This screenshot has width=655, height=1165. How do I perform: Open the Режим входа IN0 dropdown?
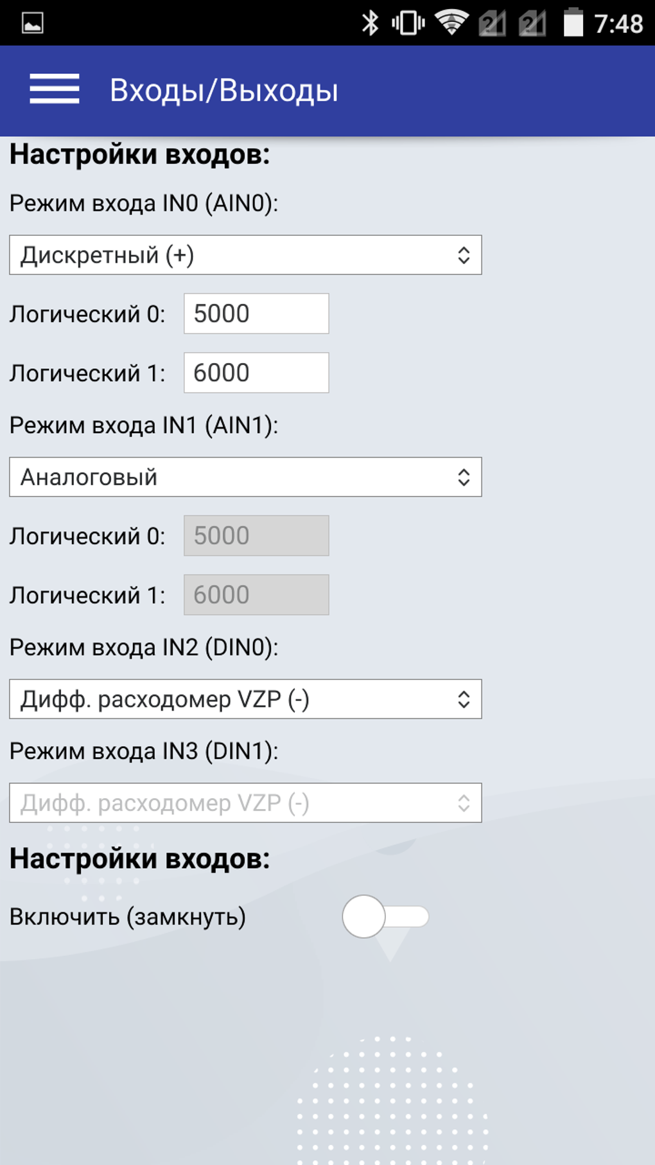[x=244, y=254]
